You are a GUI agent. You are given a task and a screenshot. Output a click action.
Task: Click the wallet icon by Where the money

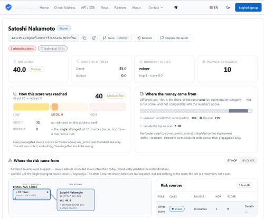click(142, 94)
